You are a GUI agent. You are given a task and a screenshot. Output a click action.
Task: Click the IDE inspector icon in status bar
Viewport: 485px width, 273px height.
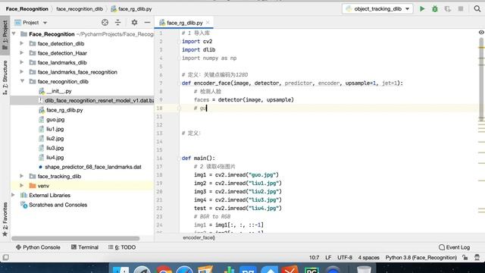[477, 257]
